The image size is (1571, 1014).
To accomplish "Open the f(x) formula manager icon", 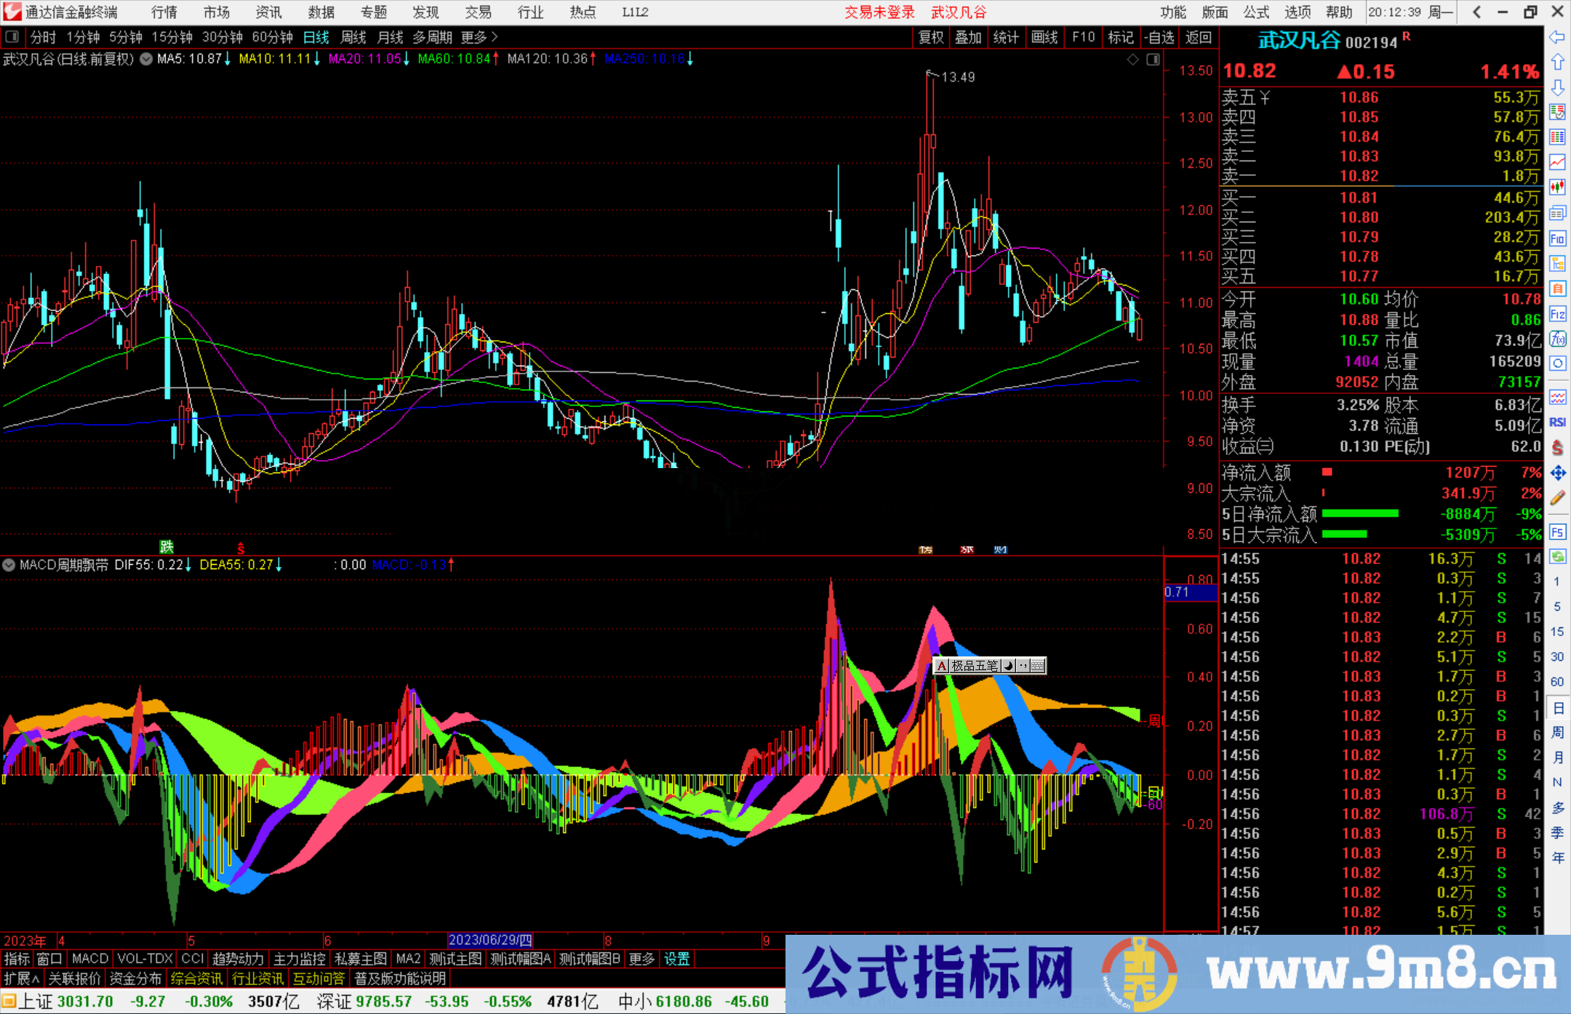I will pyautogui.click(x=1558, y=338).
